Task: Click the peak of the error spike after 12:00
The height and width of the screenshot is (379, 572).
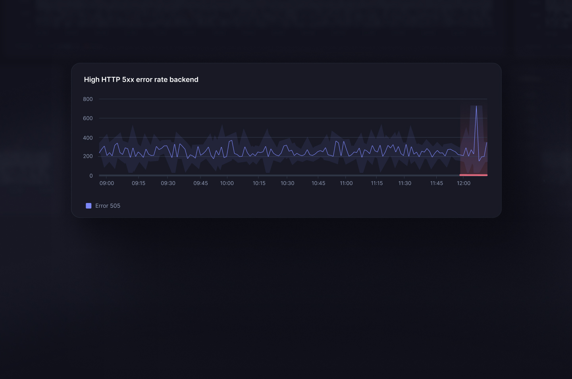Action: (476, 106)
